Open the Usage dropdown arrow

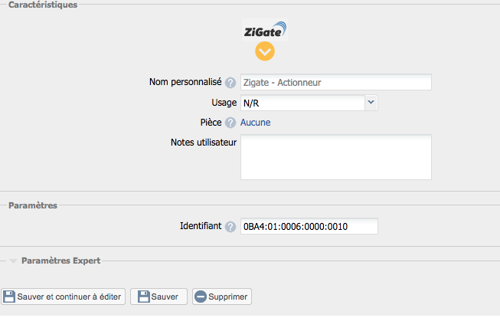pyautogui.click(x=371, y=103)
